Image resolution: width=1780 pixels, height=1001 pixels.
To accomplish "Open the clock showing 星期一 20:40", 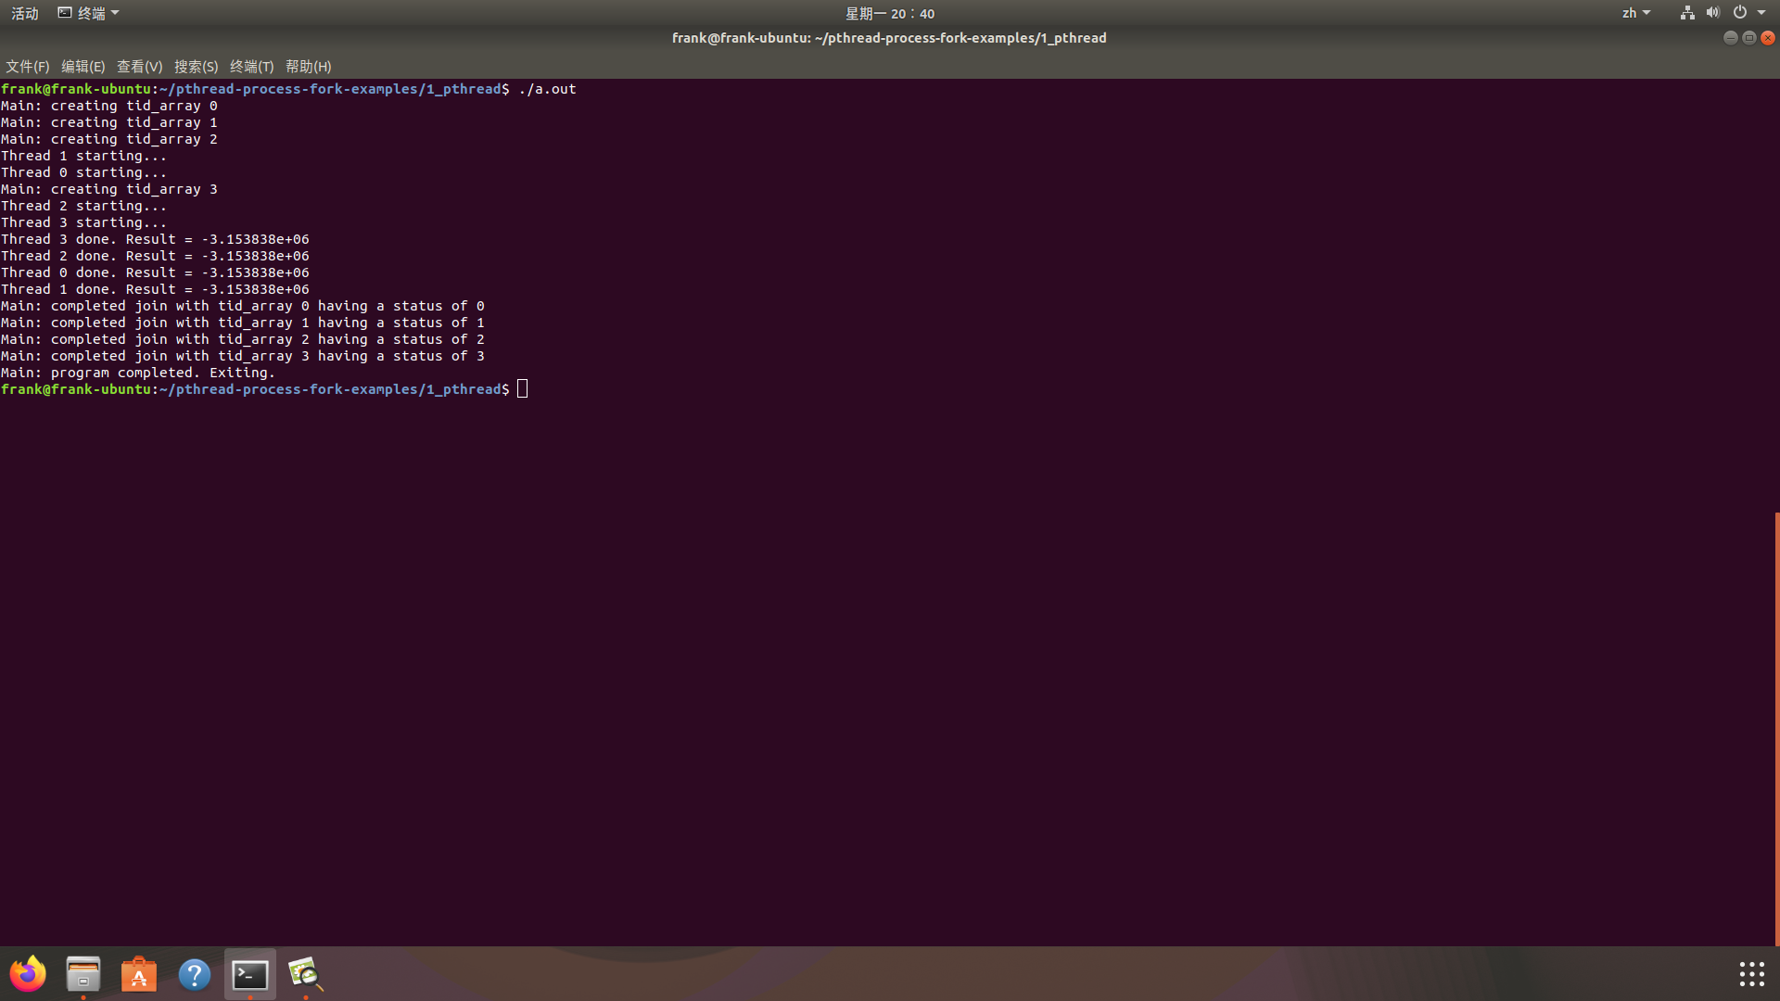I will (889, 13).
